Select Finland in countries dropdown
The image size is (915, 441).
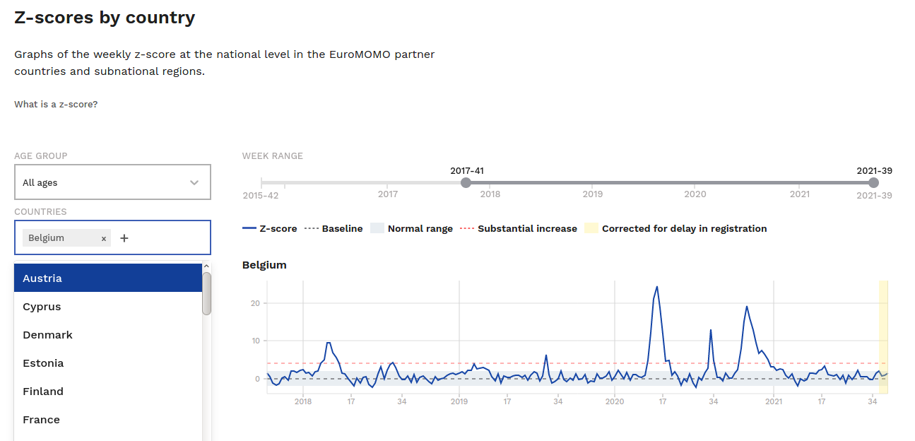[108, 392]
